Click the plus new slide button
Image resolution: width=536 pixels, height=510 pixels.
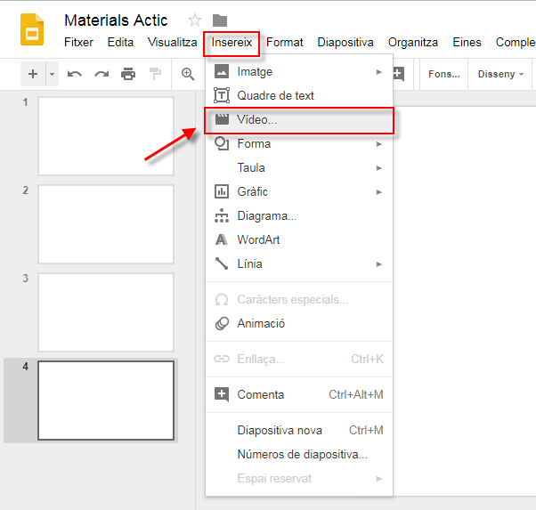tap(33, 74)
